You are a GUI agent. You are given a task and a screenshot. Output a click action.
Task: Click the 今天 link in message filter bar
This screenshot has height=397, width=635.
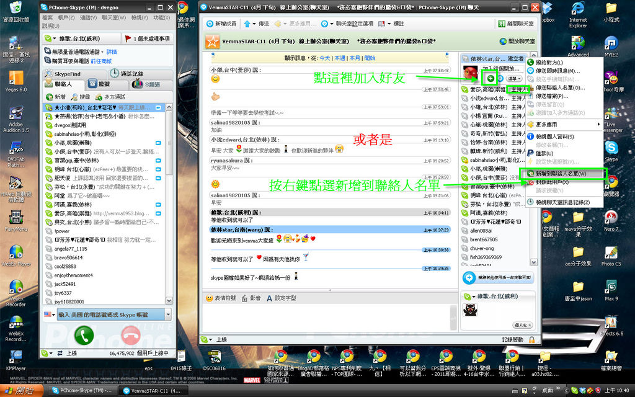click(325, 58)
